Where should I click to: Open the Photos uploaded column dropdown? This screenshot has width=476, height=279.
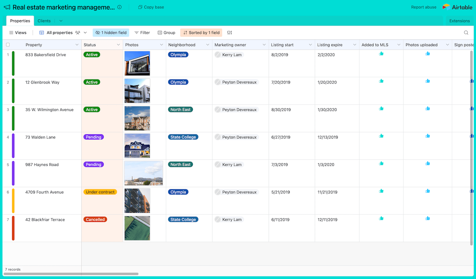click(x=447, y=45)
